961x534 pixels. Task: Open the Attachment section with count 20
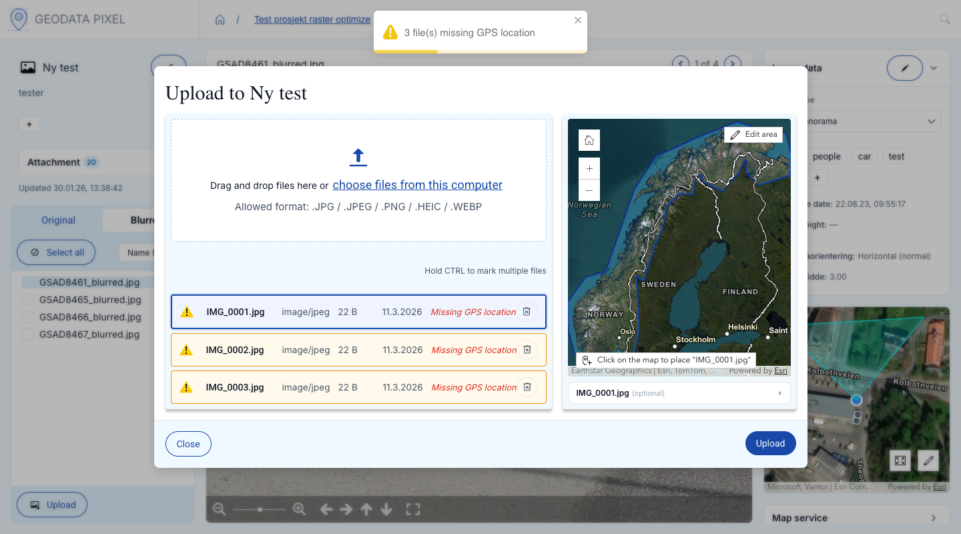click(87, 162)
